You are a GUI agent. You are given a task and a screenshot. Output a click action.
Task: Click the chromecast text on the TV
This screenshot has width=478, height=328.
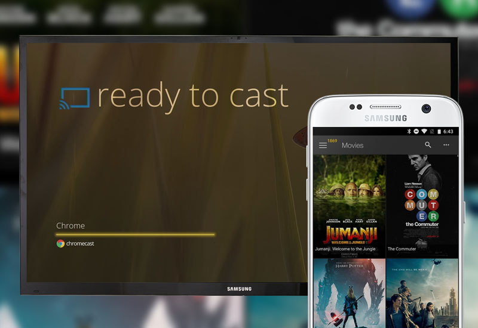tap(80, 243)
